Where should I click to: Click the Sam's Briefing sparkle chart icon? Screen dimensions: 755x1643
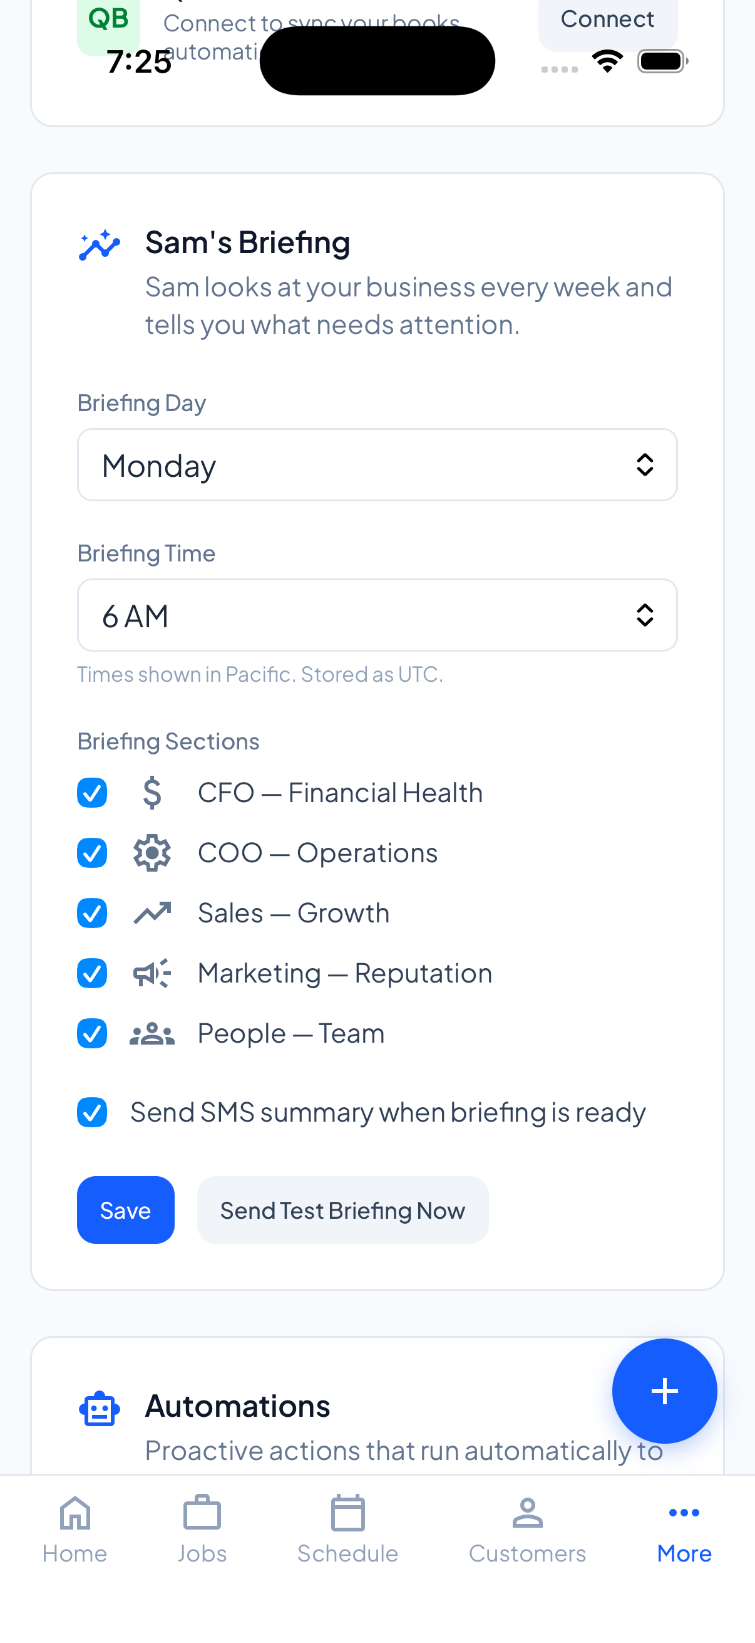(100, 245)
